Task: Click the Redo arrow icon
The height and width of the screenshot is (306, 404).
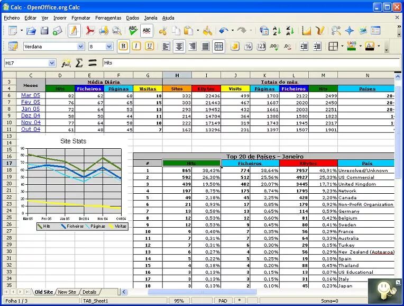Action: [242, 31]
